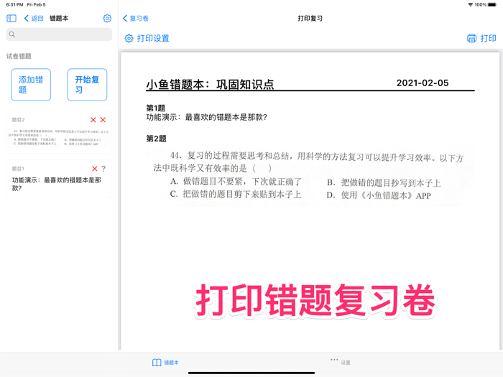Tap 添加错题 button
The image size is (503, 377).
coord(31,85)
